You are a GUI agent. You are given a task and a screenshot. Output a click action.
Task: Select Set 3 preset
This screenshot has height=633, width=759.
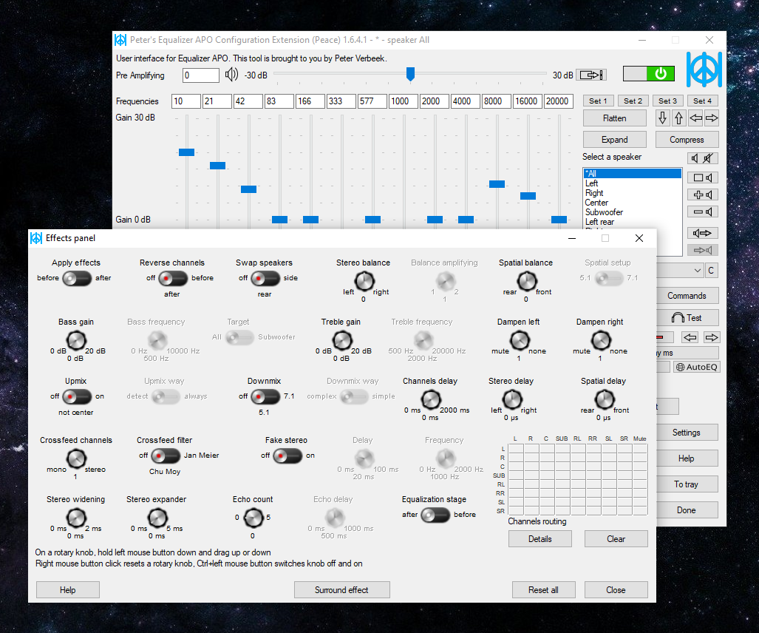click(x=667, y=101)
